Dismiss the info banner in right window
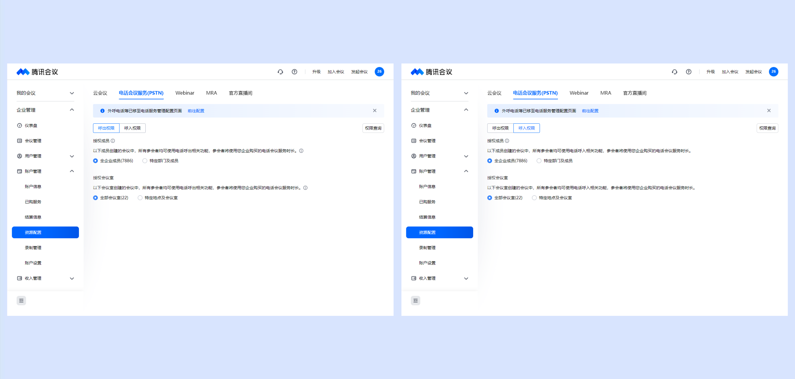Viewport: 795px width, 379px height. tap(769, 111)
